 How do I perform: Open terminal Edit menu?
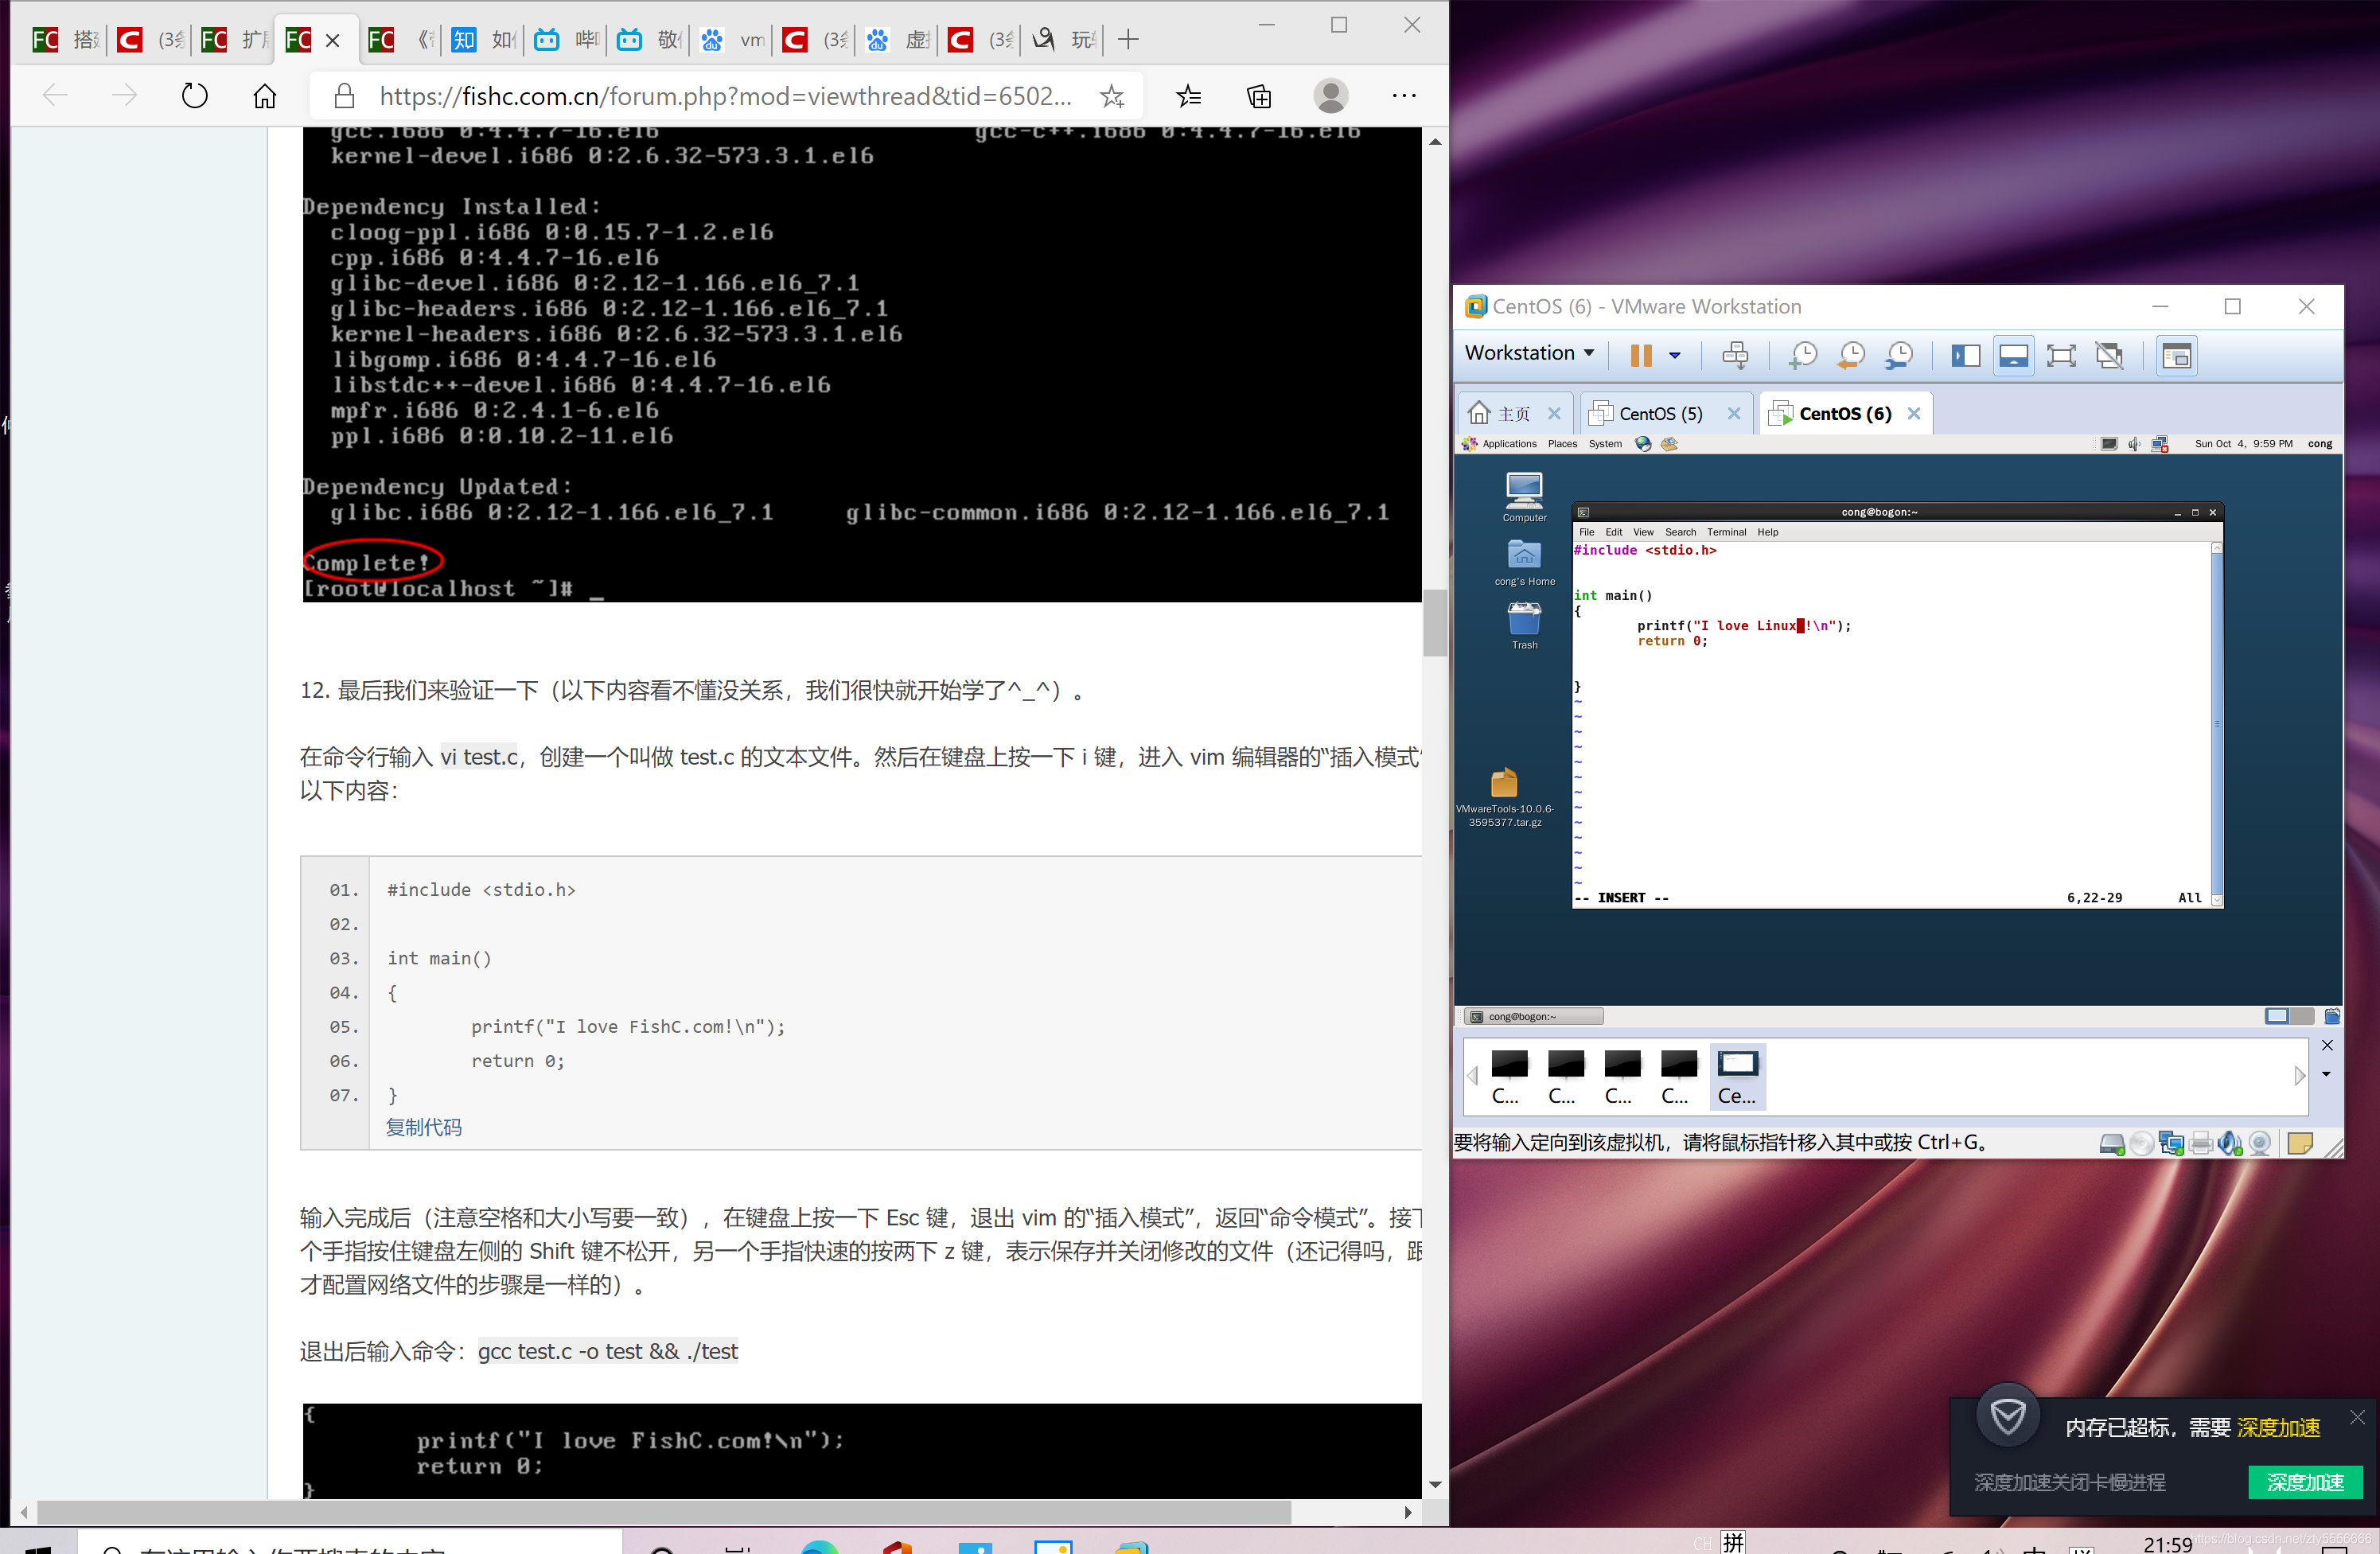(x=1613, y=532)
